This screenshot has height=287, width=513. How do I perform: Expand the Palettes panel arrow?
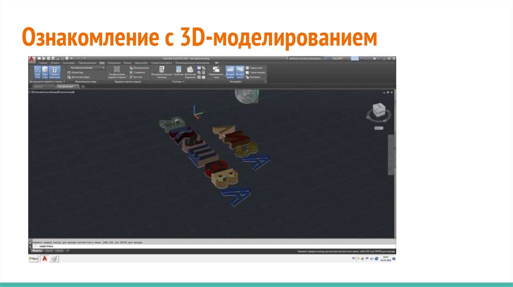pyautogui.click(x=183, y=82)
